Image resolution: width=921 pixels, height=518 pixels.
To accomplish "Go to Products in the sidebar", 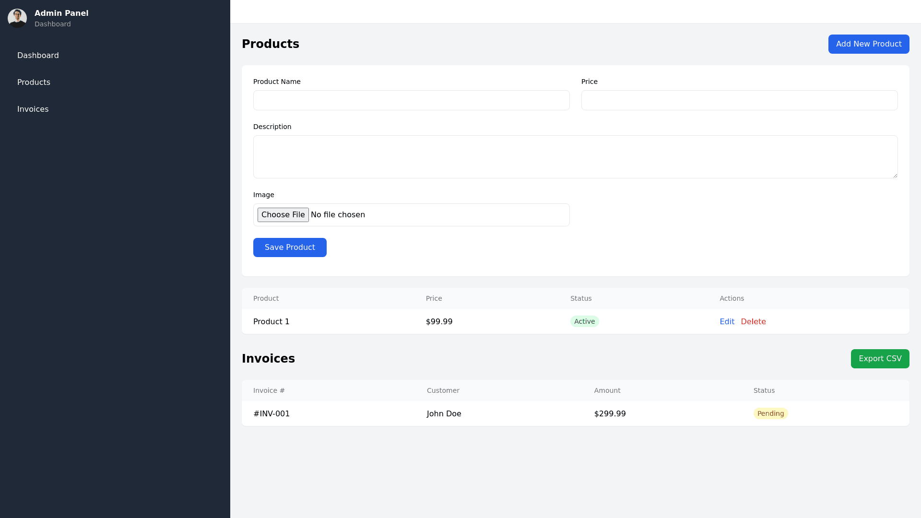I will [34, 82].
